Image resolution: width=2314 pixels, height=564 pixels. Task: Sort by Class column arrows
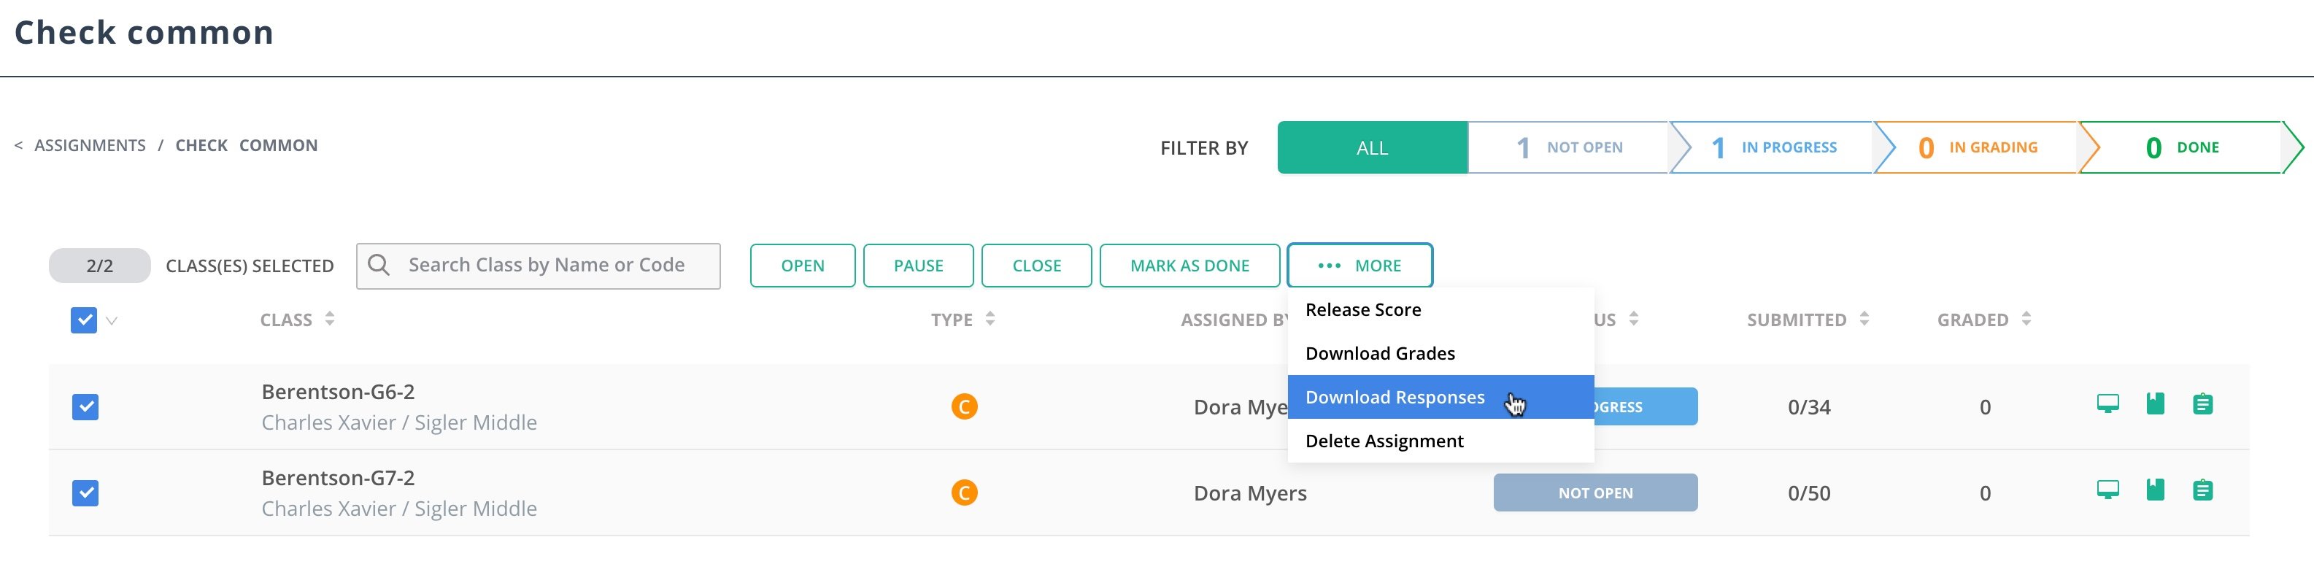coord(330,319)
